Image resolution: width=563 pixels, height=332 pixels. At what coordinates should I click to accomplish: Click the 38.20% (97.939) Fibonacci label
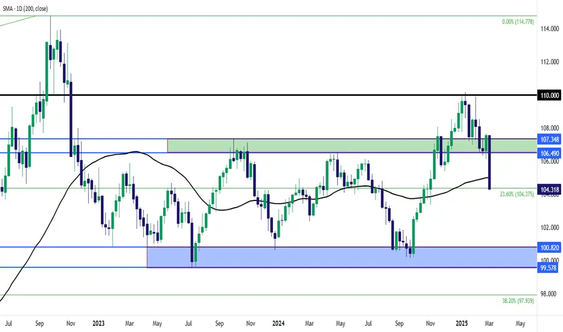[518, 301]
